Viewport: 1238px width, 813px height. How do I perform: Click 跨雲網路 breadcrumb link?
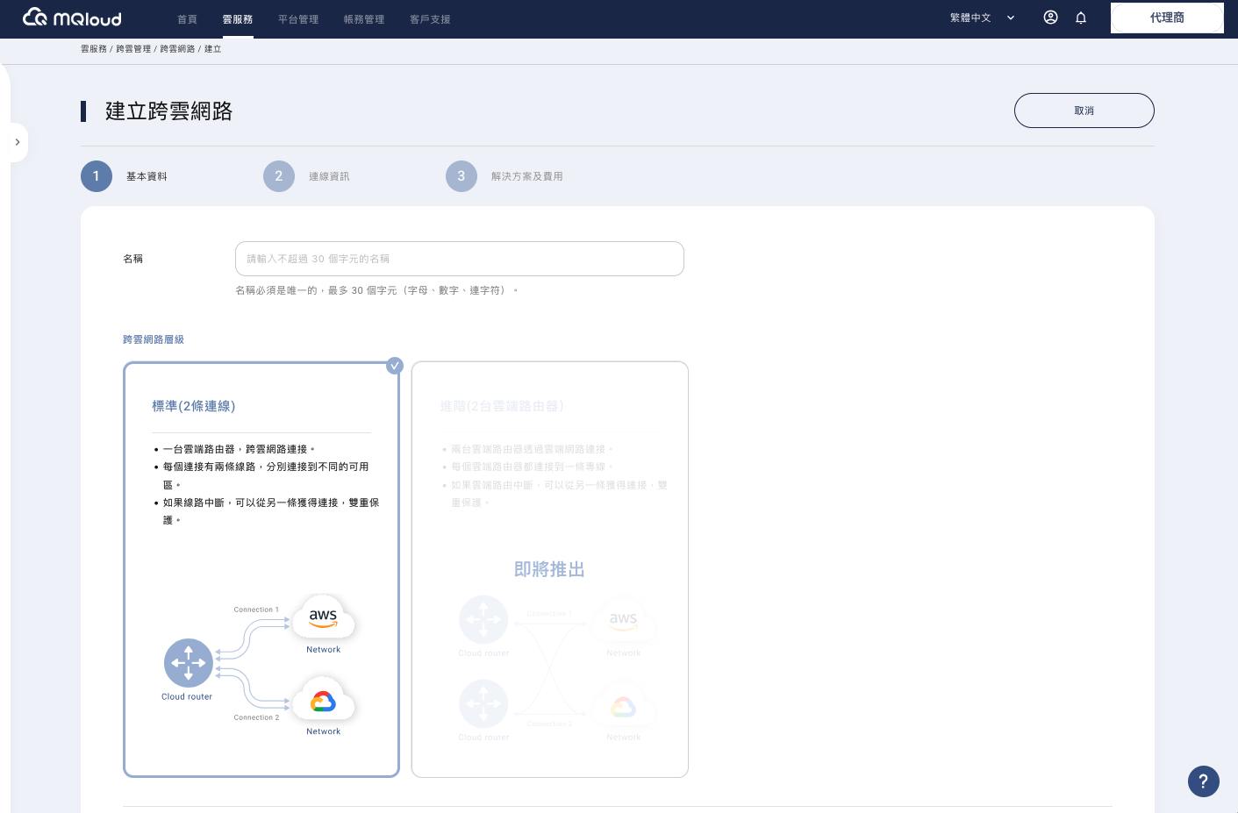click(177, 49)
